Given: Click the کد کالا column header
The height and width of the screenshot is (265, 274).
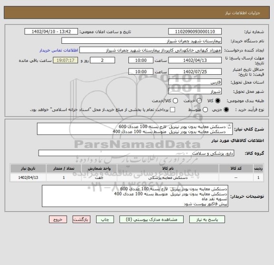Looking at the screenshot, I should [x=236, y=168].
